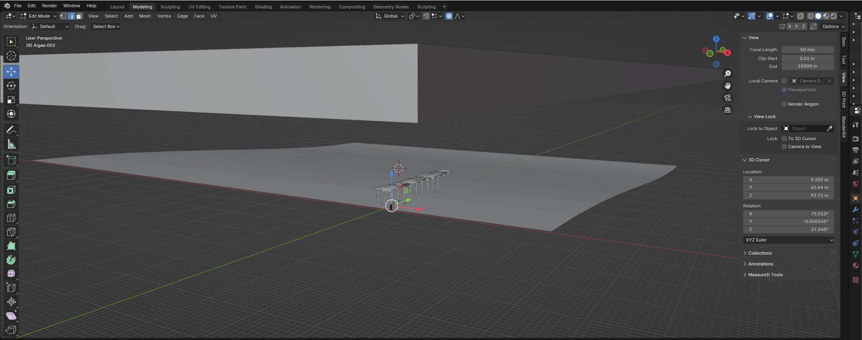Toggle edge select mode
The height and width of the screenshot is (340, 862).
pyautogui.click(x=71, y=16)
